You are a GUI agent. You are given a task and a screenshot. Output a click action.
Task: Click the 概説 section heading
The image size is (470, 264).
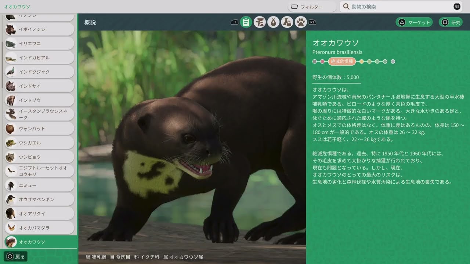coord(90,22)
